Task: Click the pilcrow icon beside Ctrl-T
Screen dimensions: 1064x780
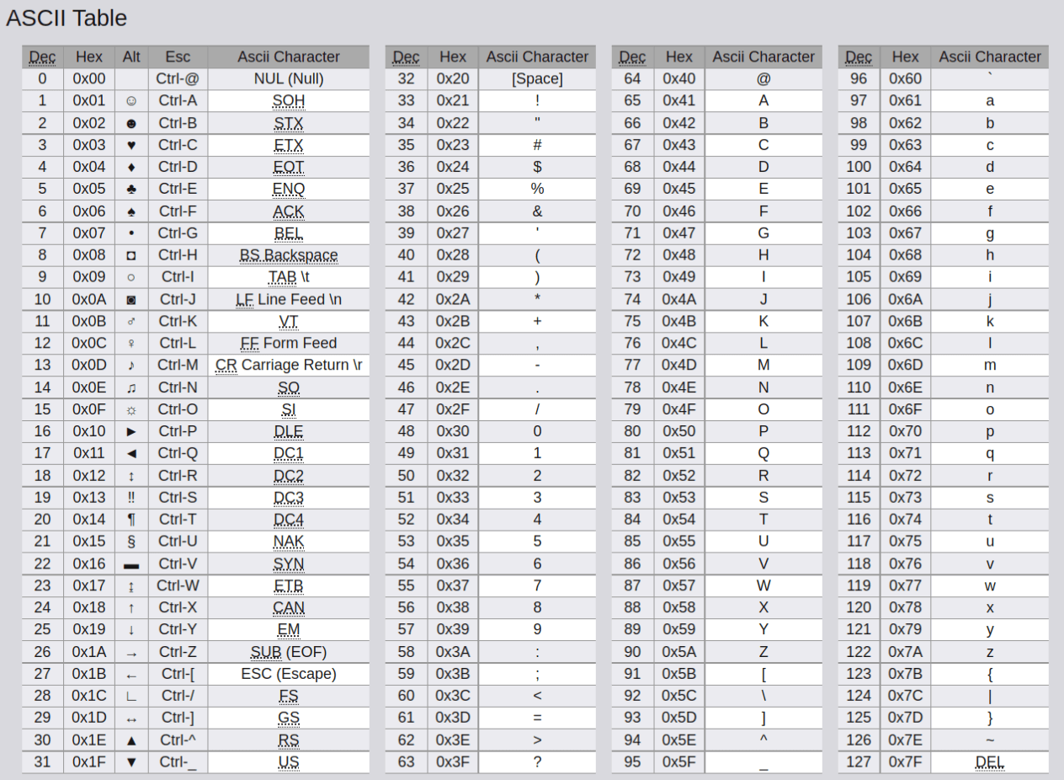Action: point(131,519)
